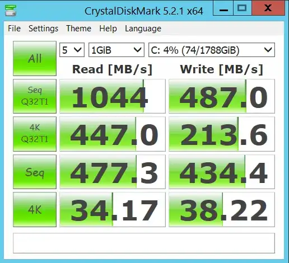289x263 pixels.
Task: Close the CrystalDiskMark window
Action: 268,8
